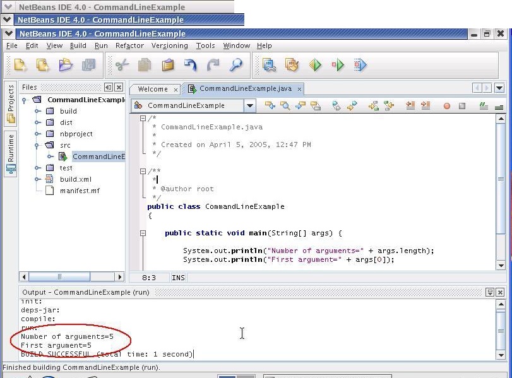Image resolution: width=512 pixels, height=378 pixels.
Task: Click the Clean and Build Main Project icon
Action: point(292,64)
